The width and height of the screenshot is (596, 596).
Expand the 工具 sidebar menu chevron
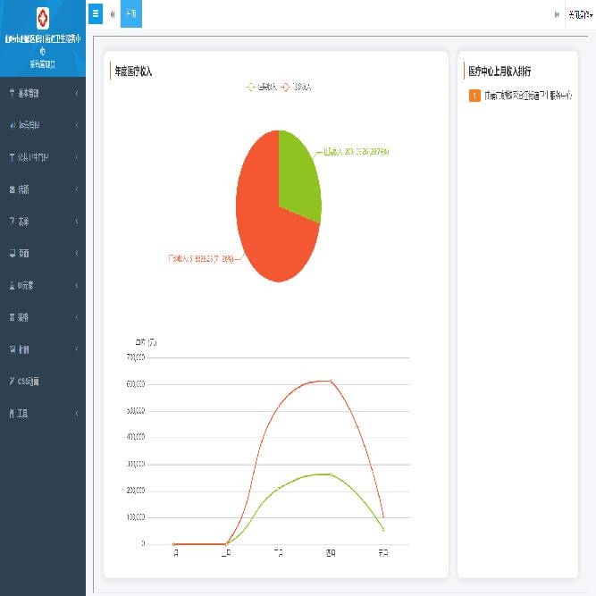[x=77, y=414]
